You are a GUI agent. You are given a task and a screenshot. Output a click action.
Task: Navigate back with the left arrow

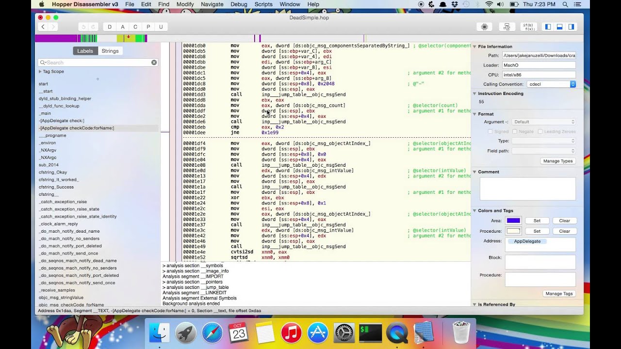[43, 27]
